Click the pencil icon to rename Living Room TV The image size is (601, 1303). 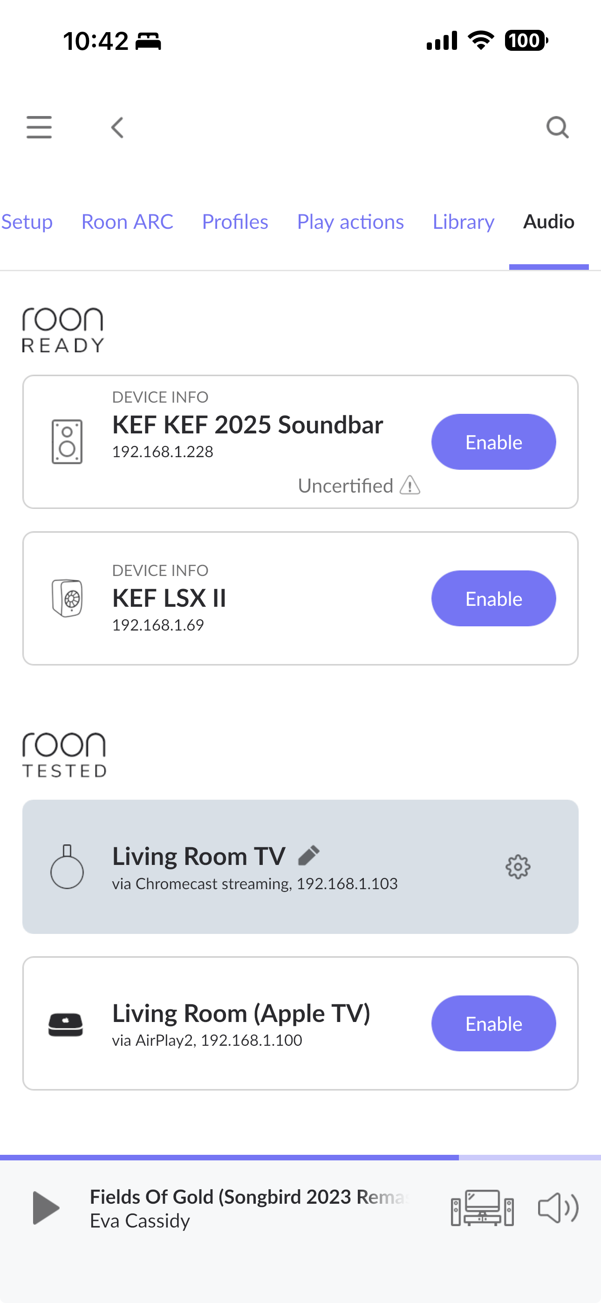click(x=308, y=855)
